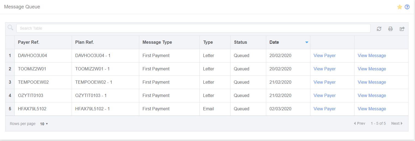The image size is (415, 141).
Task: Select payer ref TEMPOOEW02 cell
Action: point(43,82)
